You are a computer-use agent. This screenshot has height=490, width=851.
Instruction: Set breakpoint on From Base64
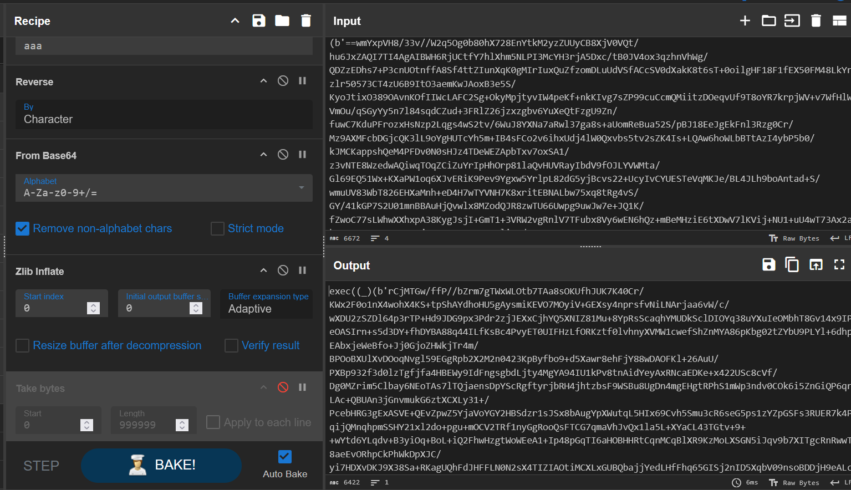coord(303,155)
